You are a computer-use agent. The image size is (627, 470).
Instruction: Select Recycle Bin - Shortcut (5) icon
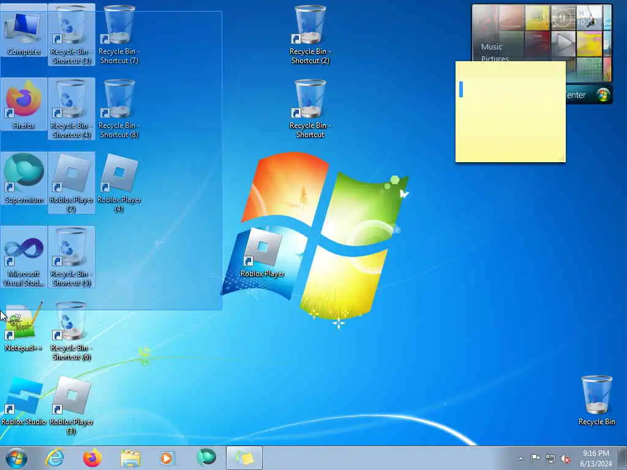(x=71, y=257)
